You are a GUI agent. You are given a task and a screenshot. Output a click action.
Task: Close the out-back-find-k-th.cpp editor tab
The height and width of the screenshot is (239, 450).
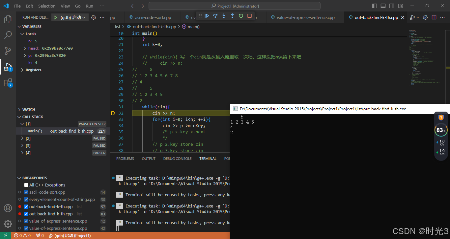click(x=403, y=18)
